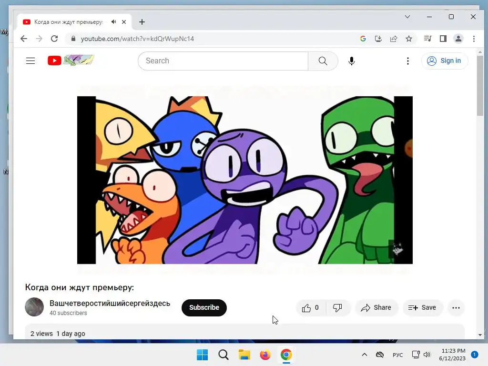Open the channel avatar picture
The width and height of the screenshot is (488, 366).
click(x=34, y=307)
